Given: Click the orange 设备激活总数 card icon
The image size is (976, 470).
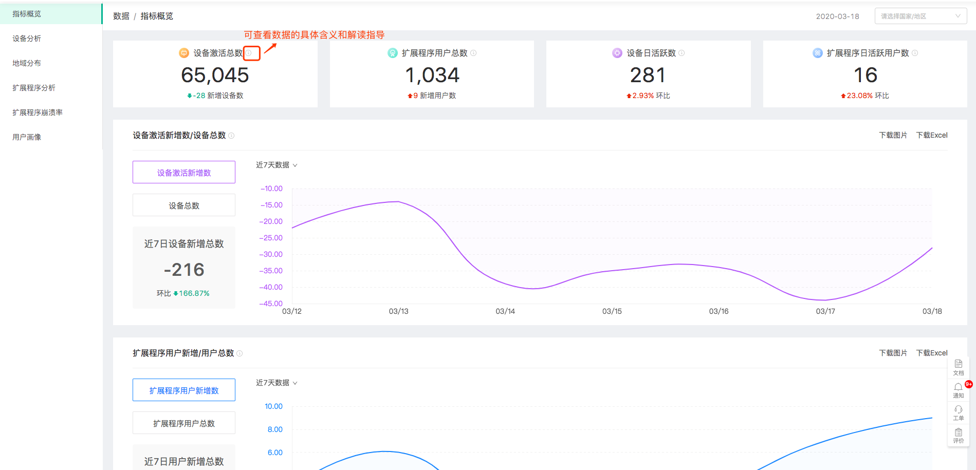Looking at the screenshot, I should 184,53.
